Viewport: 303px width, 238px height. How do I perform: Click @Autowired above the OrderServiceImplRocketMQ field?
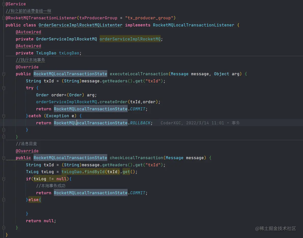(x=28, y=32)
